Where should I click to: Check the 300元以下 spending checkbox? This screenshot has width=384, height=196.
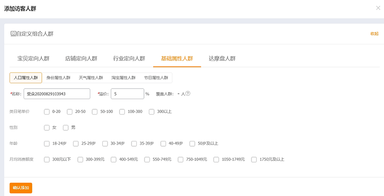47,160
